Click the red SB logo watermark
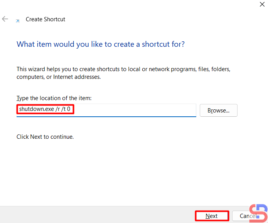 click(x=259, y=213)
